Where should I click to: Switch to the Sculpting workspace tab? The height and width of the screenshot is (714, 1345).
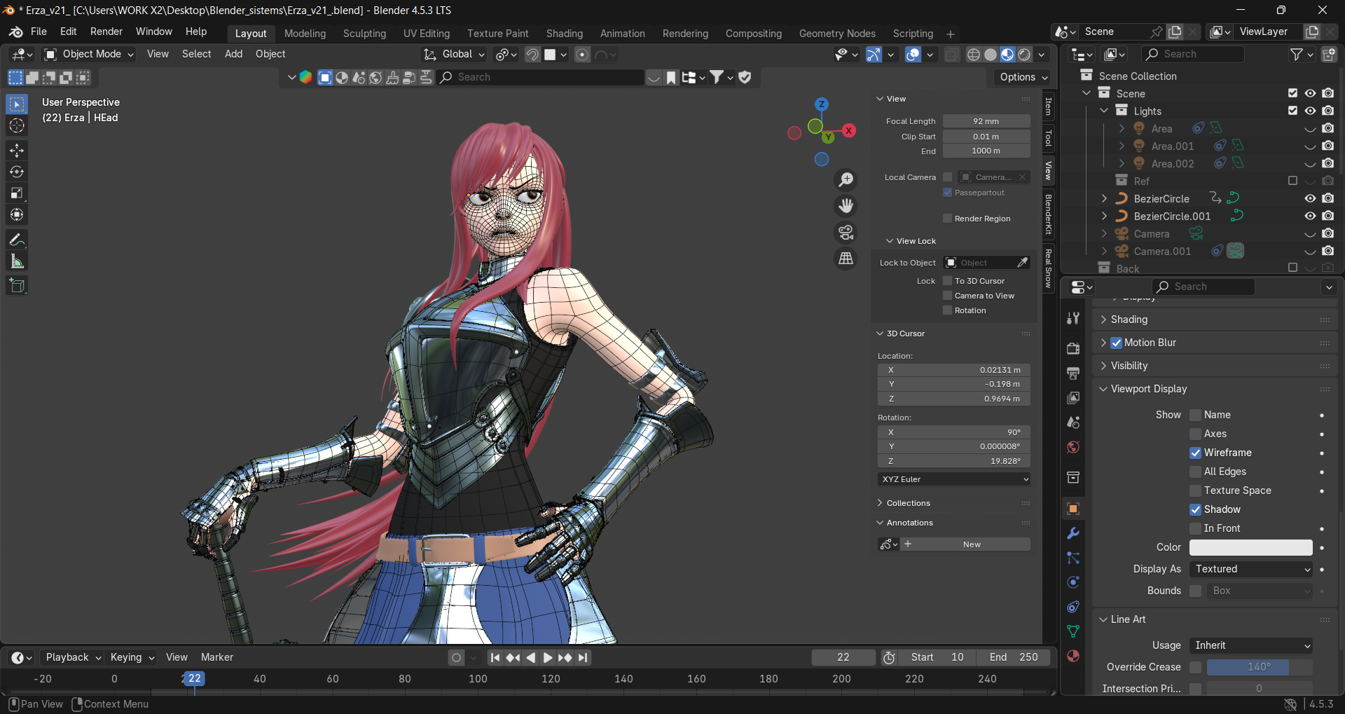coord(364,34)
